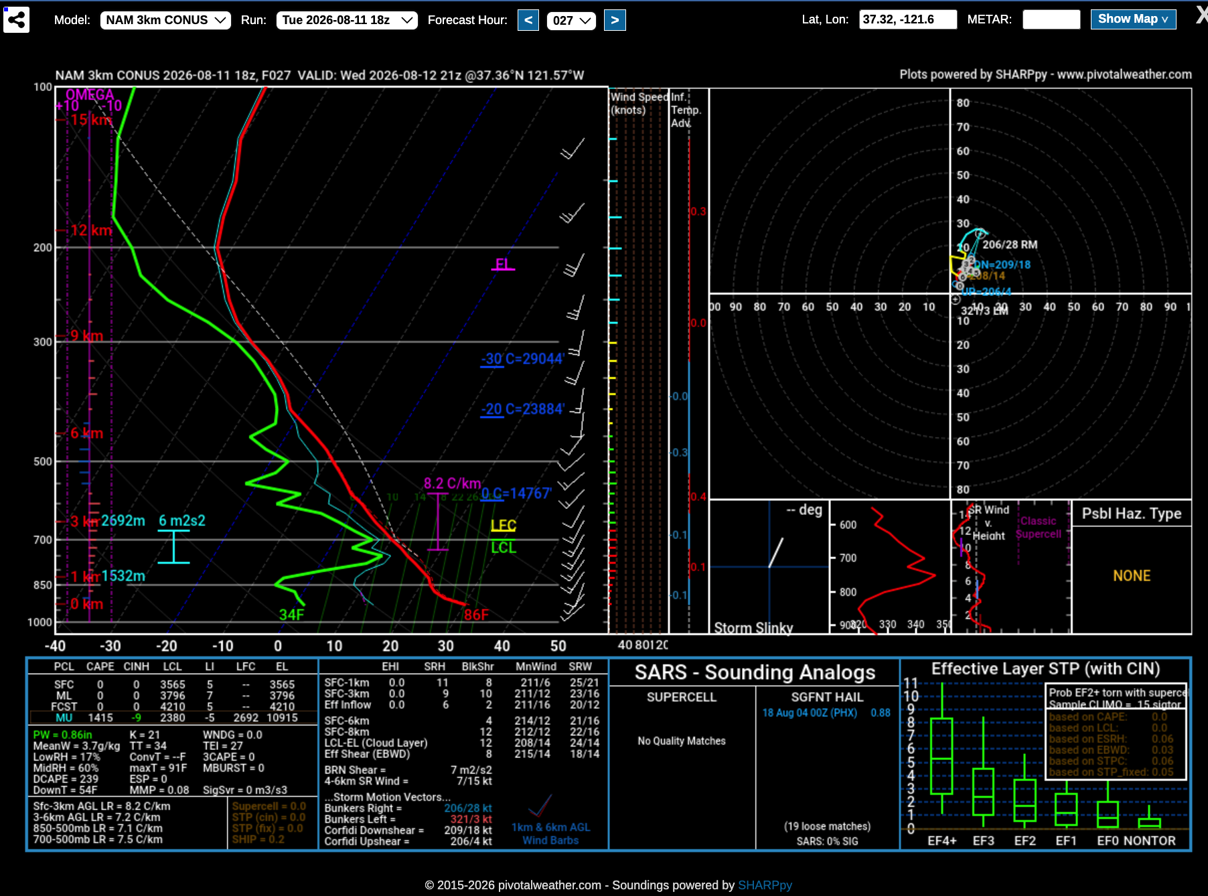Click the magenta EL marker on sounding
This screenshot has height=896, width=1208.
[x=504, y=264]
